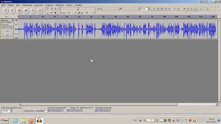
Task: Select the Конец radio button
Action: [68, 108]
